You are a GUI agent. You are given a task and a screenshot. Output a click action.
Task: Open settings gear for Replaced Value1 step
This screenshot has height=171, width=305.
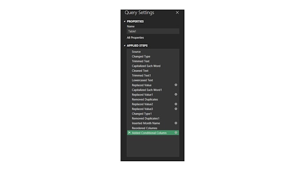click(176, 94)
